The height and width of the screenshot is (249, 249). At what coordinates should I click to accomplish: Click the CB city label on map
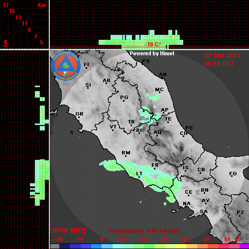click(x=201, y=170)
